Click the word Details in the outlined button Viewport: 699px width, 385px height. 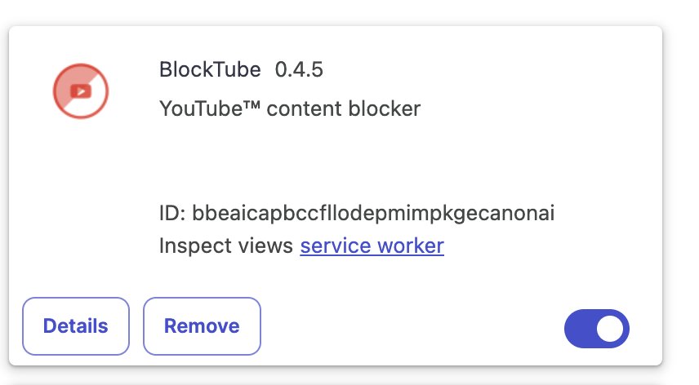coord(76,326)
